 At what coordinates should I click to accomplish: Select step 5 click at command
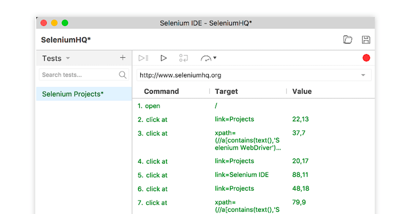152,175
